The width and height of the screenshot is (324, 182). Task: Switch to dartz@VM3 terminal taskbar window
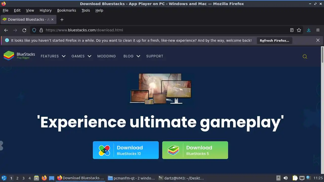pos(181,178)
